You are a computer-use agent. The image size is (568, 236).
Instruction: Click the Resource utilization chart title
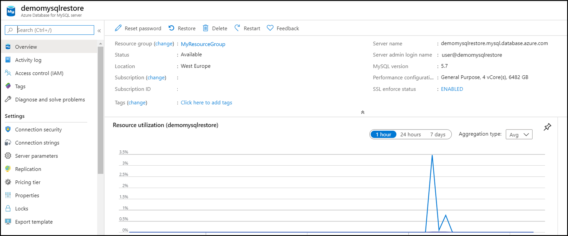(165, 125)
